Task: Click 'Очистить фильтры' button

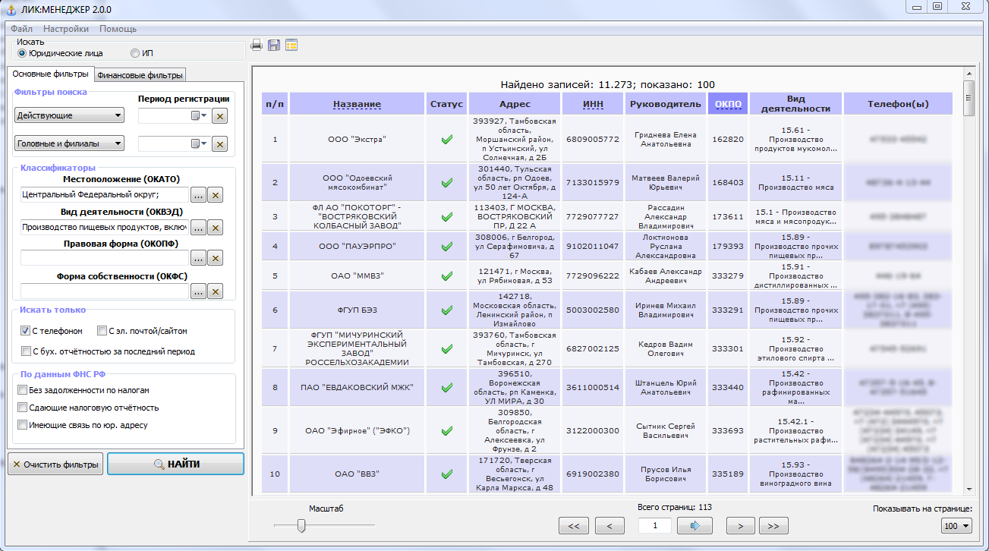Action: click(55, 464)
